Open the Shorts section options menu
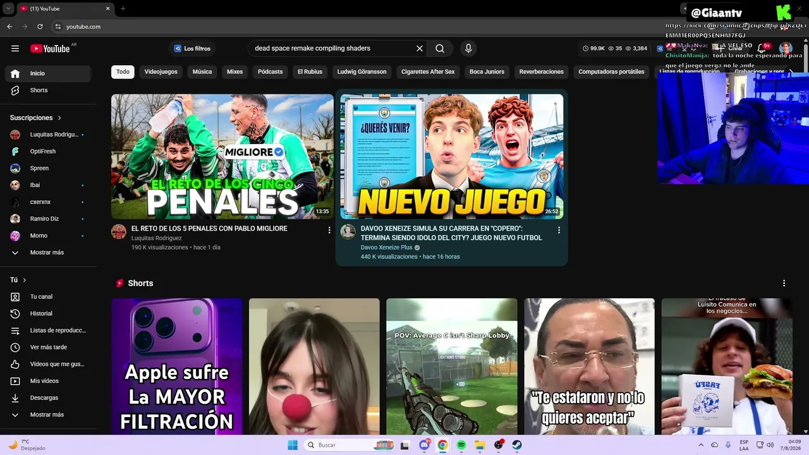The height and width of the screenshot is (455, 809). [784, 283]
